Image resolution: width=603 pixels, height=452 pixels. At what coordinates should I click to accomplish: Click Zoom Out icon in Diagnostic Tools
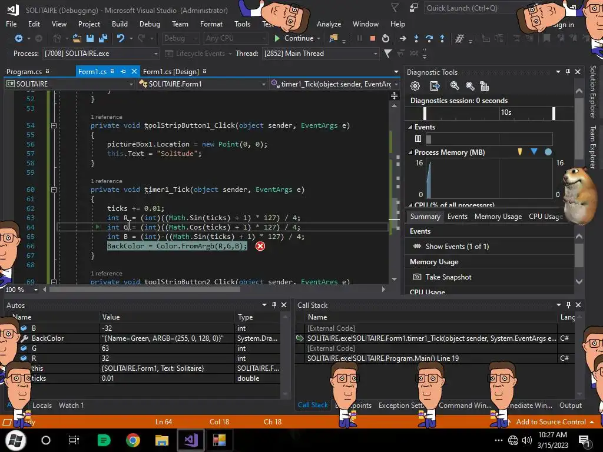coord(469,86)
